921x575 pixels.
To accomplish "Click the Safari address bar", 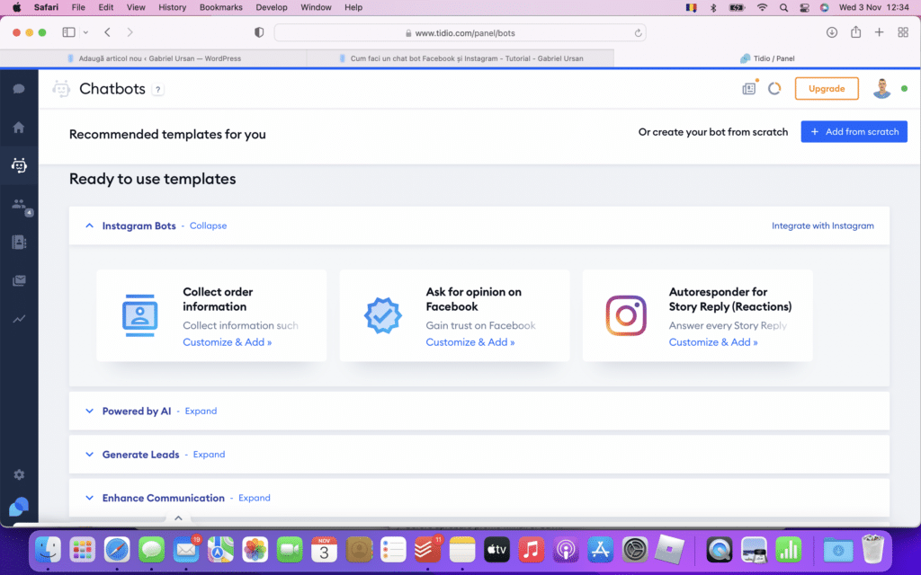I will click(460, 33).
